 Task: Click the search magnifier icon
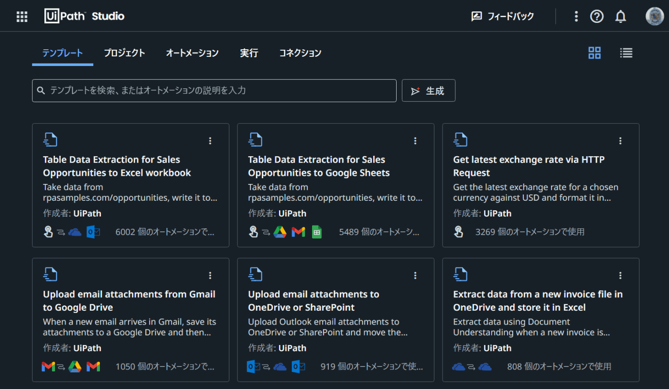[x=41, y=90]
